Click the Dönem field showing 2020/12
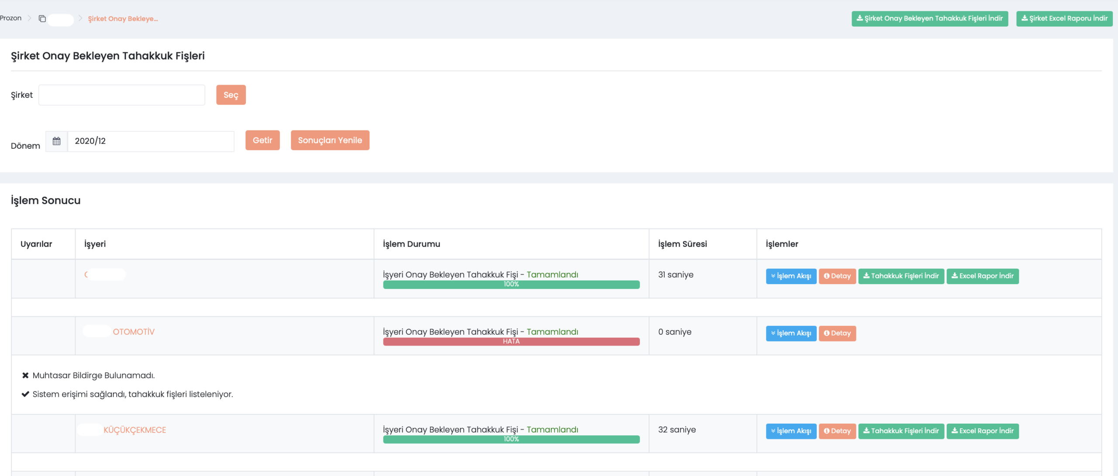 [x=151, y=141]
